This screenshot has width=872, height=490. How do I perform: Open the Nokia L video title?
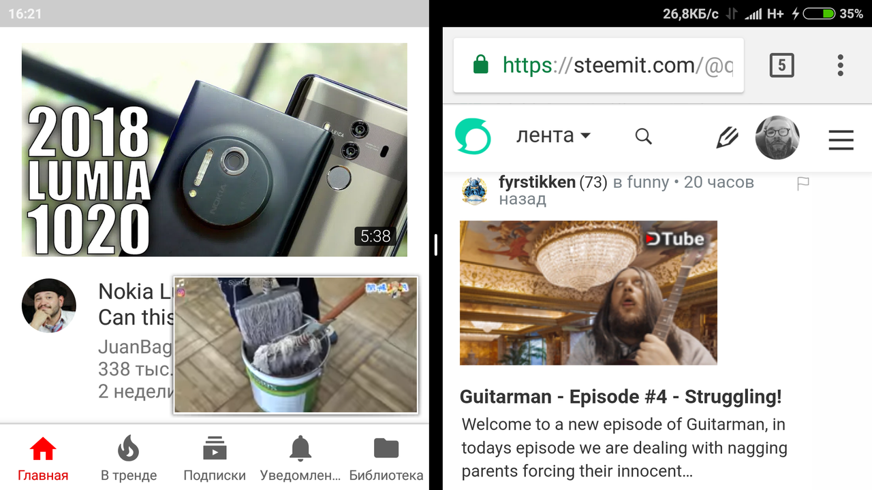click(136, 304)
